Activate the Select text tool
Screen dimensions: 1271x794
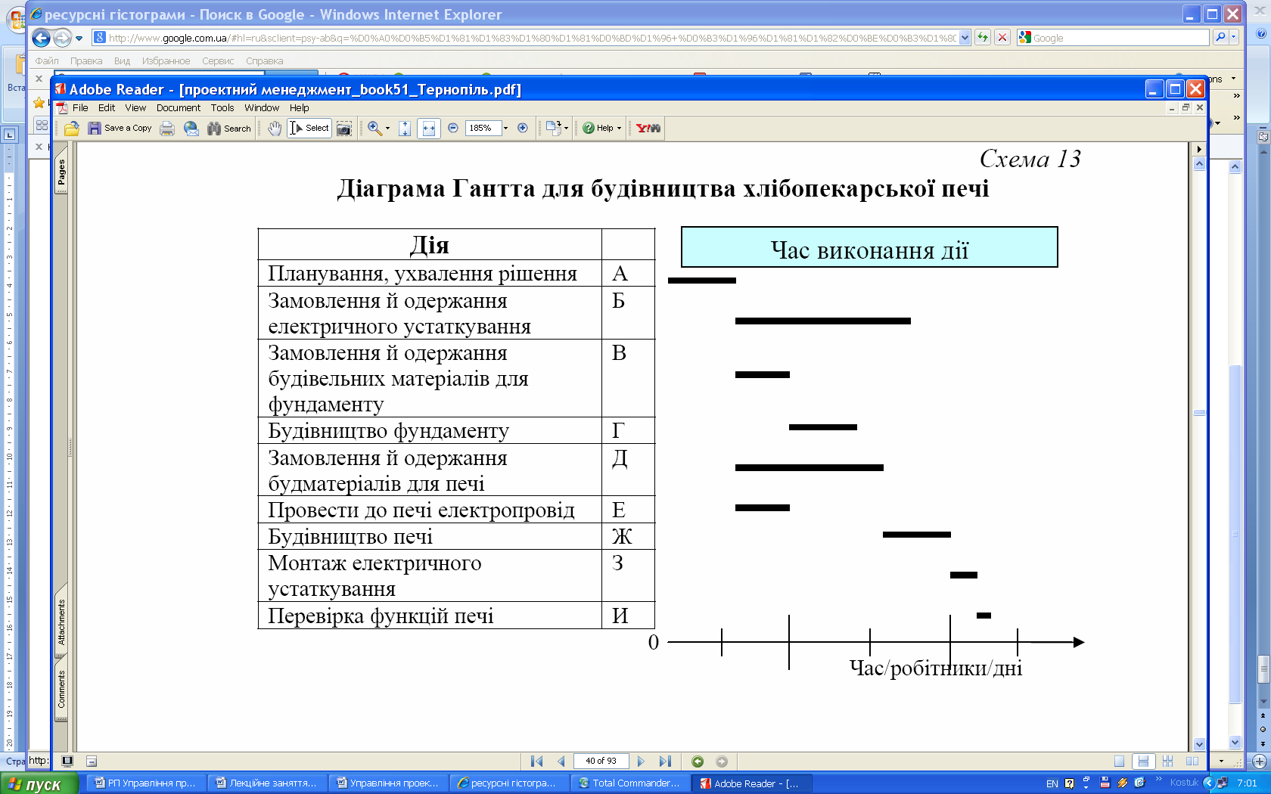pyautogui.click(x=309, y=128)
